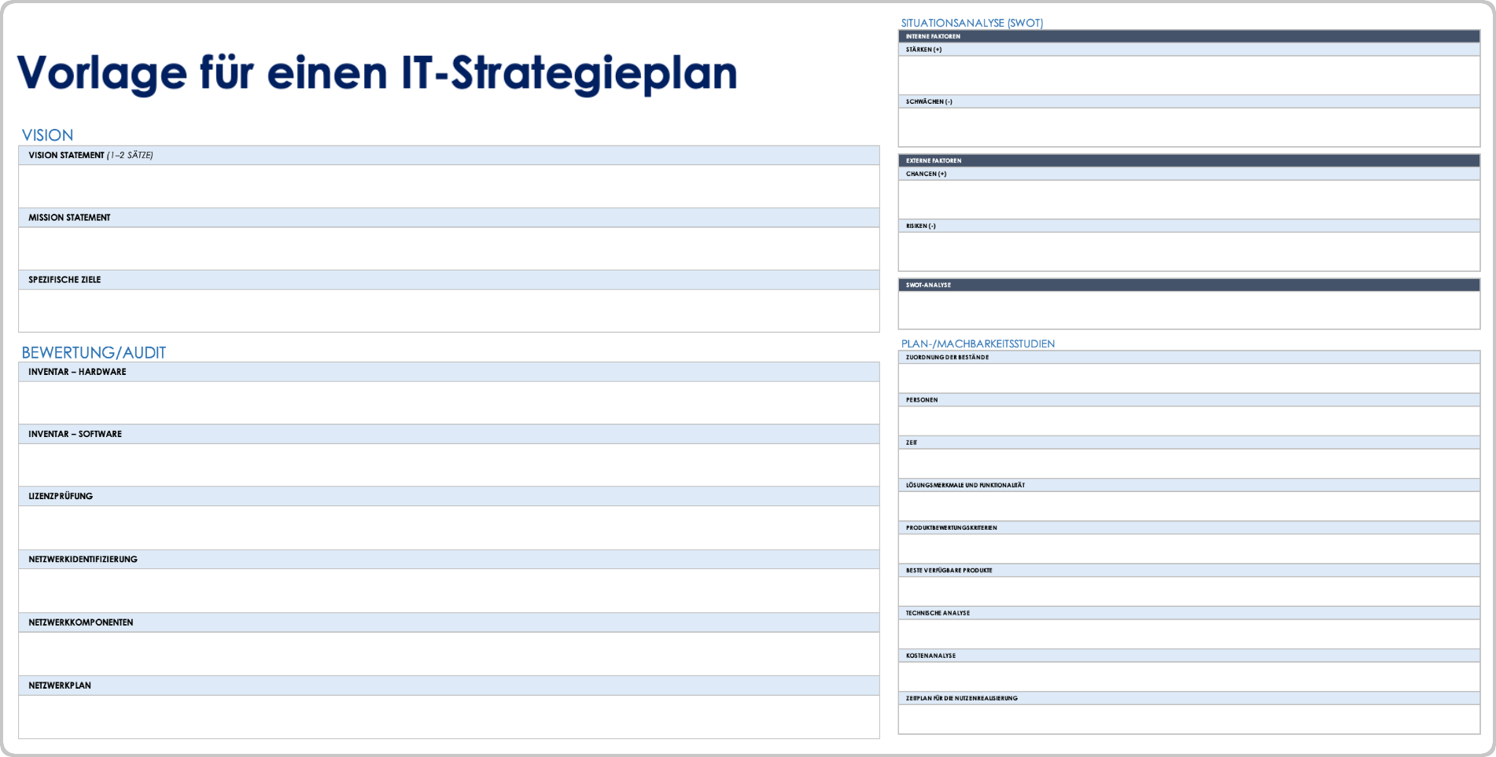Click the empty field under INVENTAR – HARDWARE

[449, 402]
